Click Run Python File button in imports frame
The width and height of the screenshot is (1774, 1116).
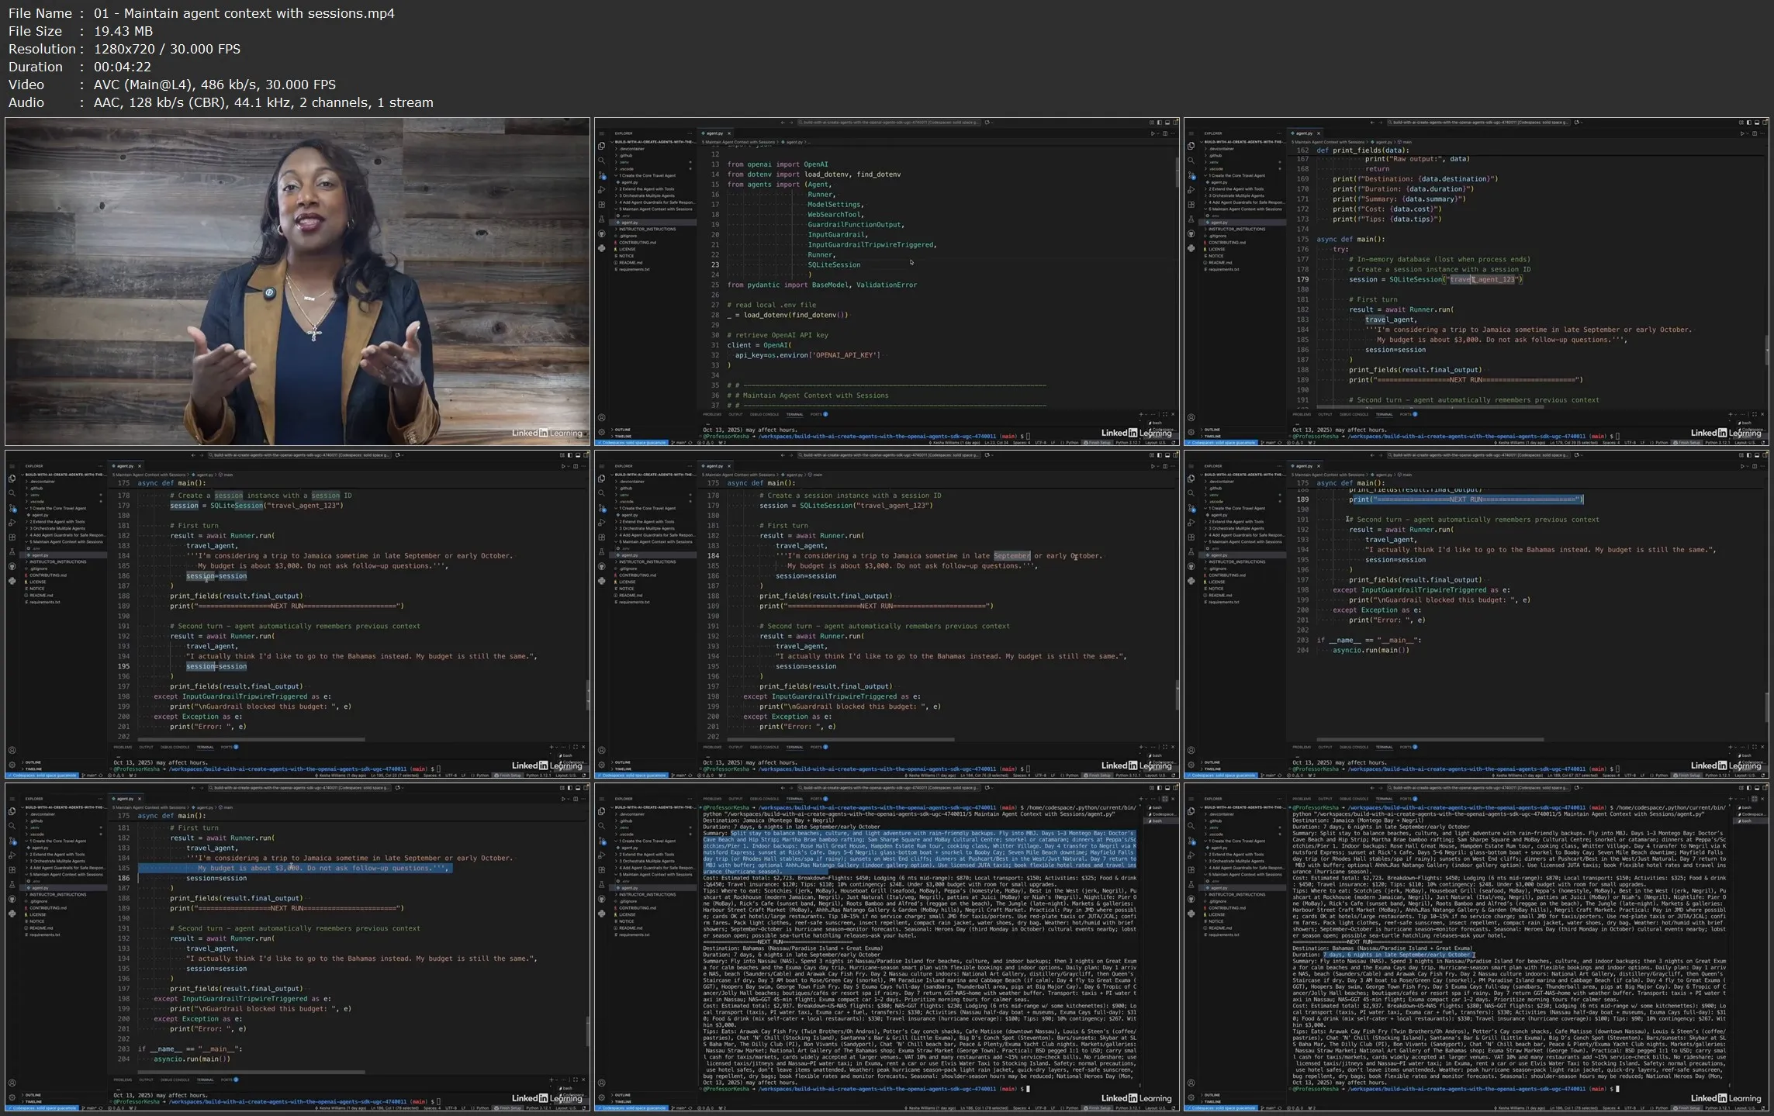pyautogui.click(x=1153, y=133)
